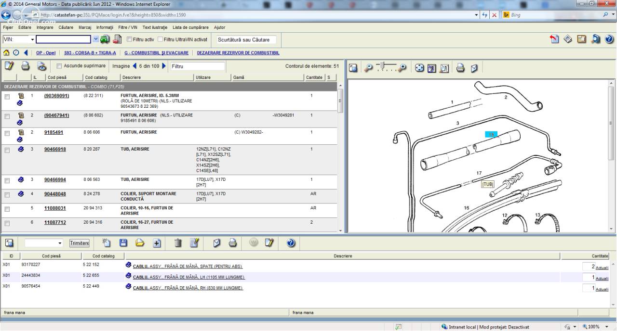Click the Filtru text field
617x331 pixels.
198,66
